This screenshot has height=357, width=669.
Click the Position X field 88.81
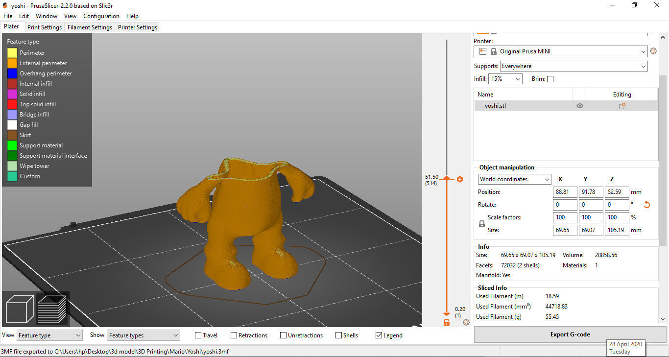[565, 192]
